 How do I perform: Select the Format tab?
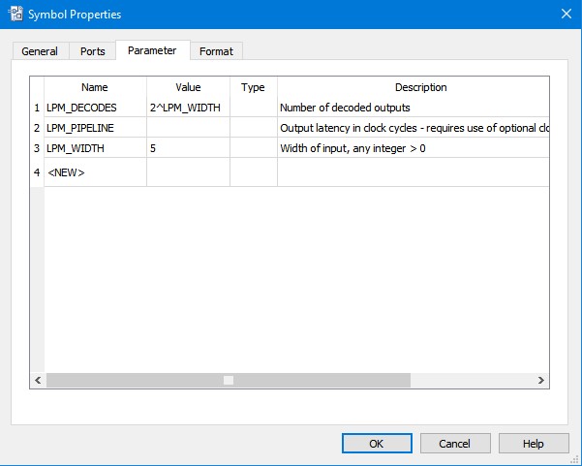[x=216, y=51]
